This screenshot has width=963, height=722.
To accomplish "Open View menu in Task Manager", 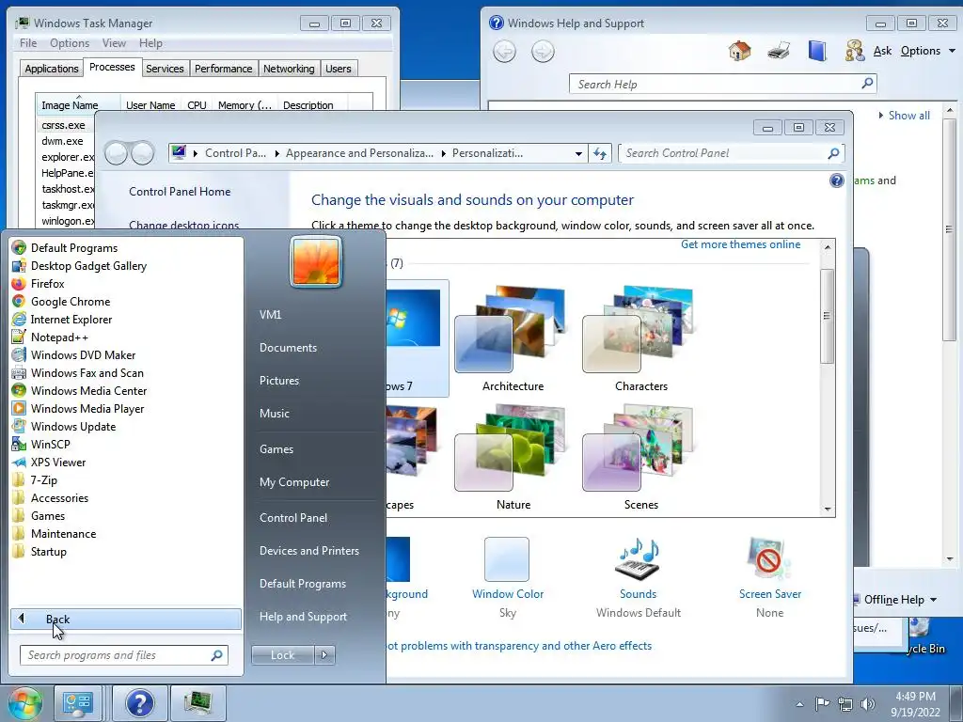I will click(x=114, y=43).
